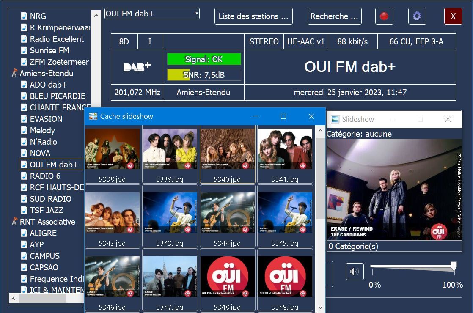473x313 pixels.
Task: Open settings with the gear icon
Action: (x=417, y=16)
